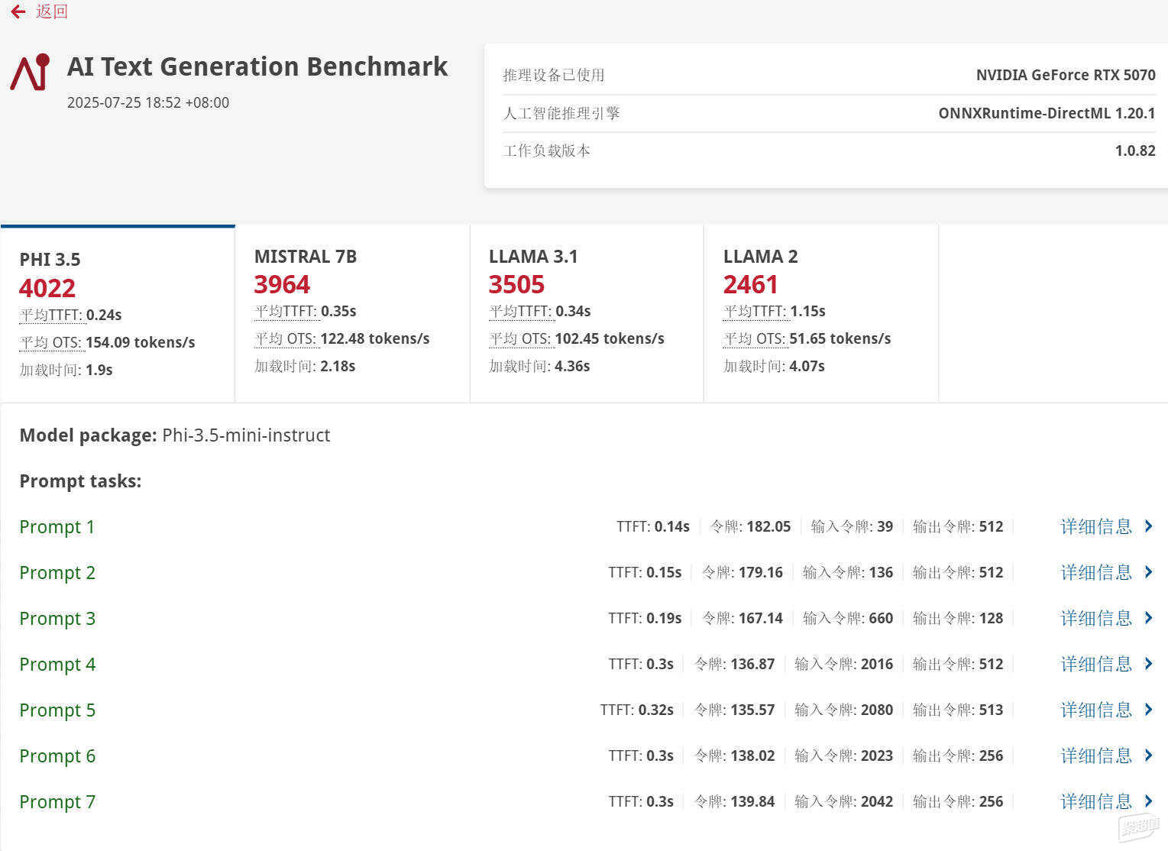Screen dimensions: 1168x851
Task: Expand Prompt 2 chevron arrow
Action: 1148,572
